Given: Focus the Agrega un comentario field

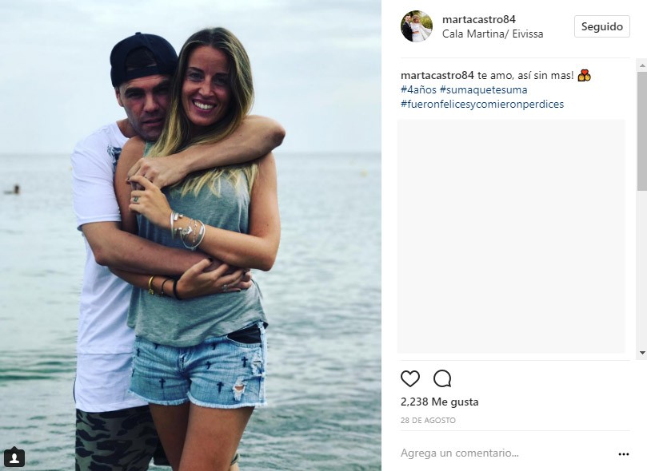Looking at the screenshot, I should pyautogui.click(x=507, y=453).
